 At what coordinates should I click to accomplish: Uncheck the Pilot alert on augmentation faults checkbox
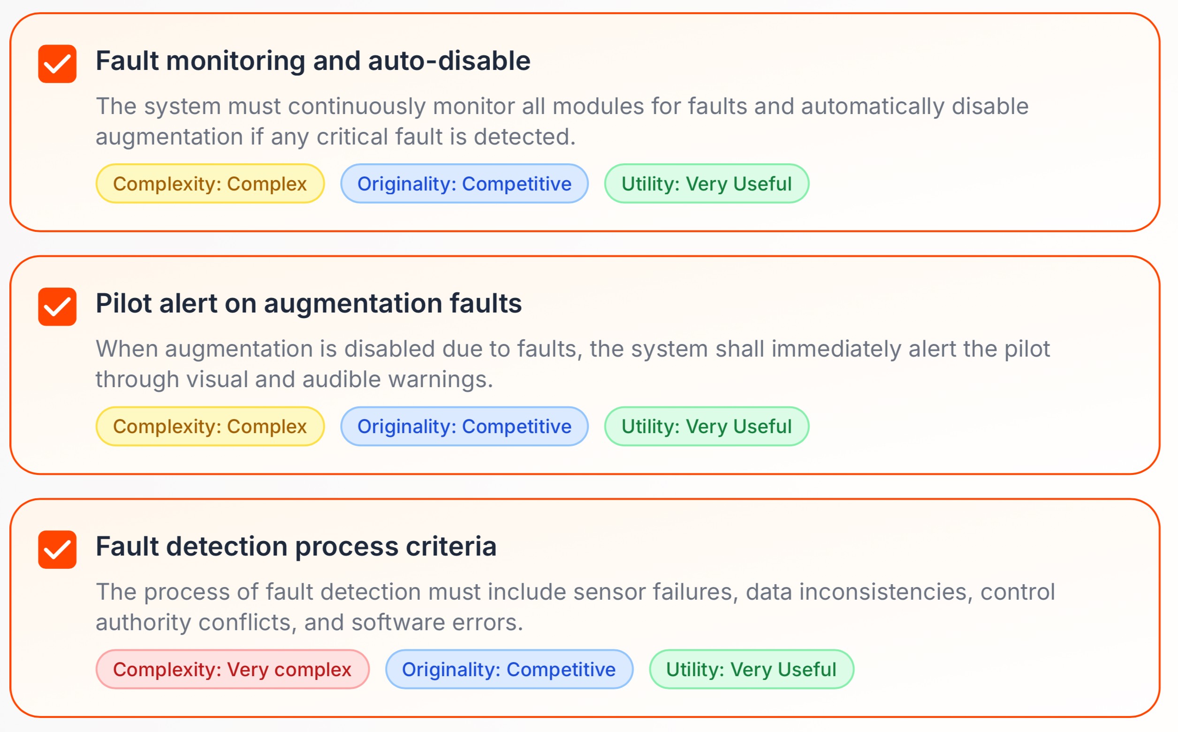click(x=57, y=306)
